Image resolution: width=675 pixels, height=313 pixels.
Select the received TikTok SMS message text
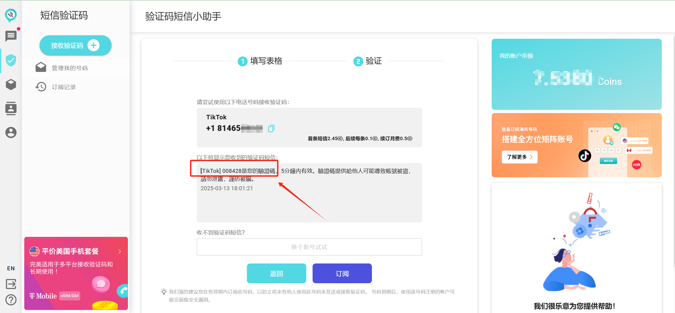[305, 175]
